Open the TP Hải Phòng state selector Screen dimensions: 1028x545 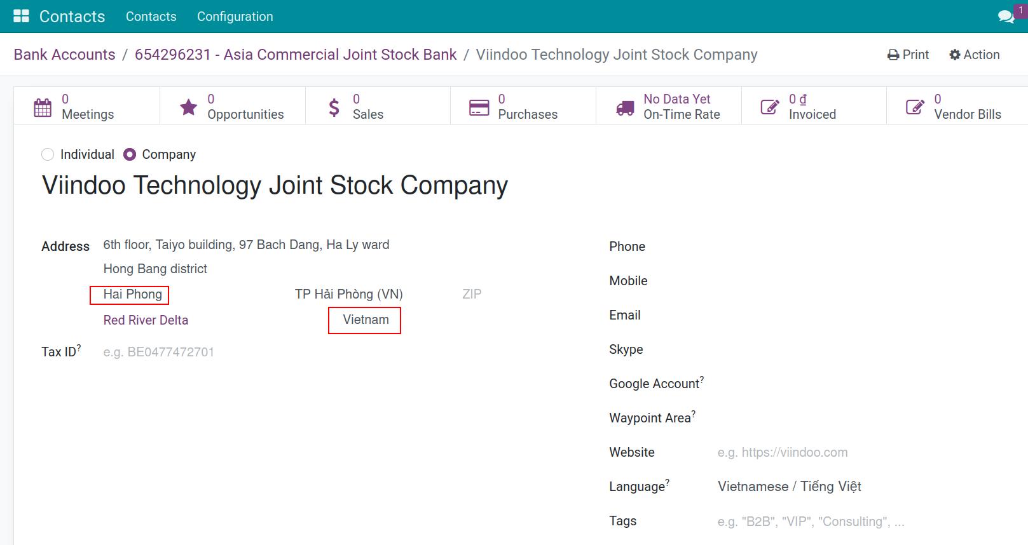click(349, 294)
